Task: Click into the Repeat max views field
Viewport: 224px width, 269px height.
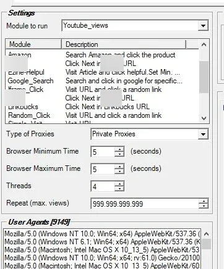Action: coord(145,204)
